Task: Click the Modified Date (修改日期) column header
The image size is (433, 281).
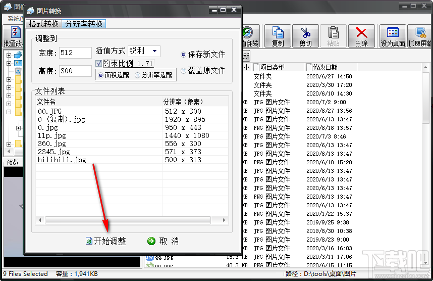Action: point(331,67)
